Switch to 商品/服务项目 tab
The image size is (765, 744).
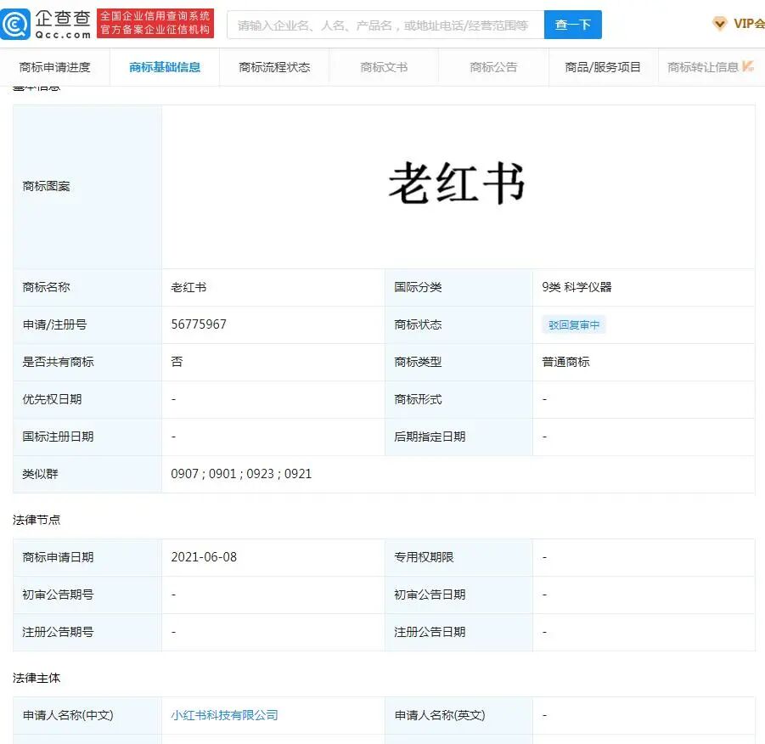(x=603, y=65)
